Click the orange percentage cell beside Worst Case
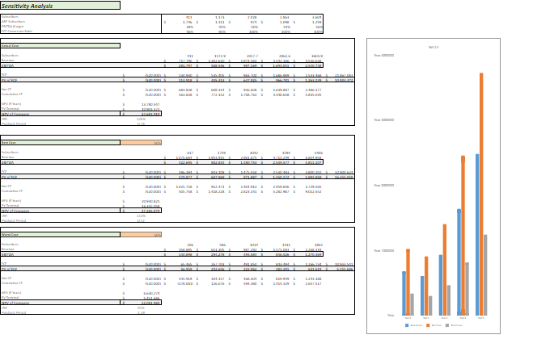The image size is (533, 339). (141, 235)
